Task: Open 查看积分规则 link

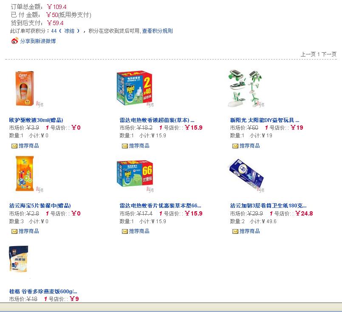Action: pos(157,31)
